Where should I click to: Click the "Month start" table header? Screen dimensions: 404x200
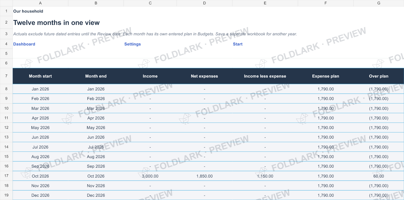click(x=40, y=76)
